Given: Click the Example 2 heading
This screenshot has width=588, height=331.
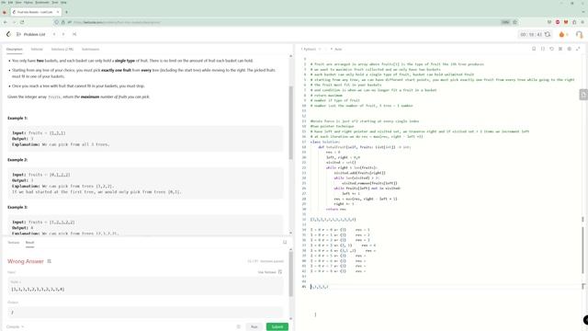Looking at the screenshot, I should coord(17,160).
